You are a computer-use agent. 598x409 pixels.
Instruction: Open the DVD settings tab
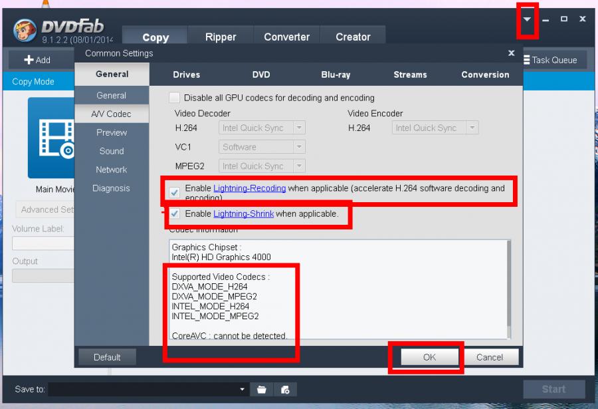pos(261,74)
